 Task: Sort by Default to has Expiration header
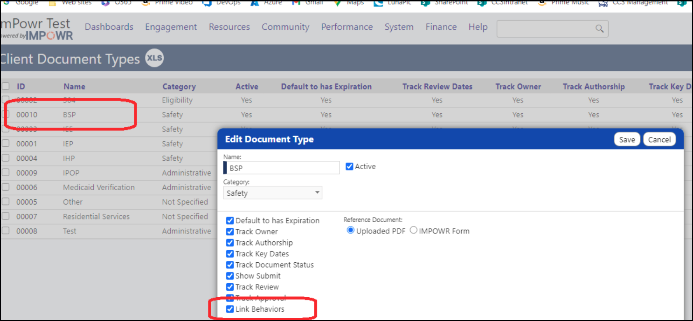point(326,87)
